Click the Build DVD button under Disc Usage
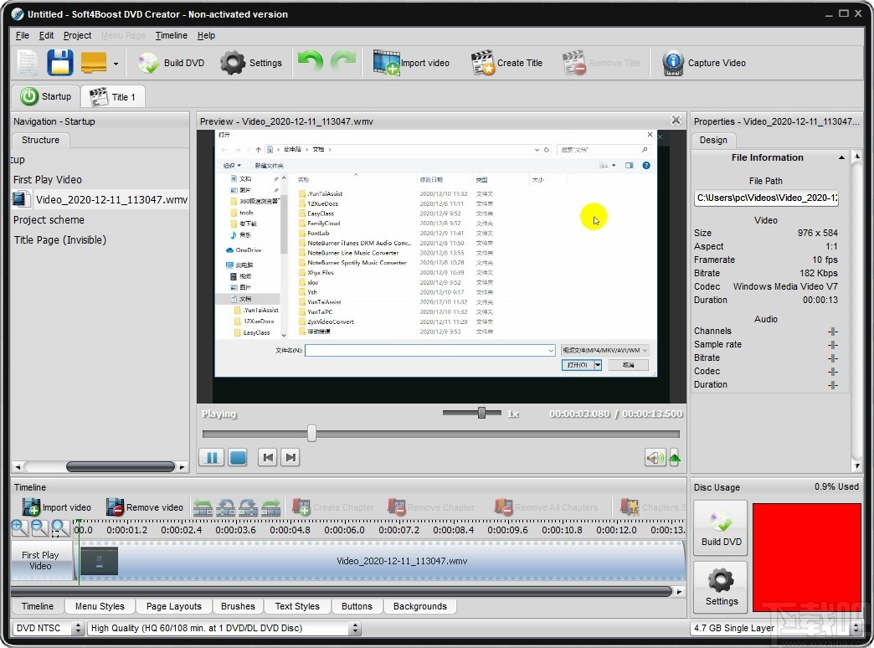 click(720, 527)
